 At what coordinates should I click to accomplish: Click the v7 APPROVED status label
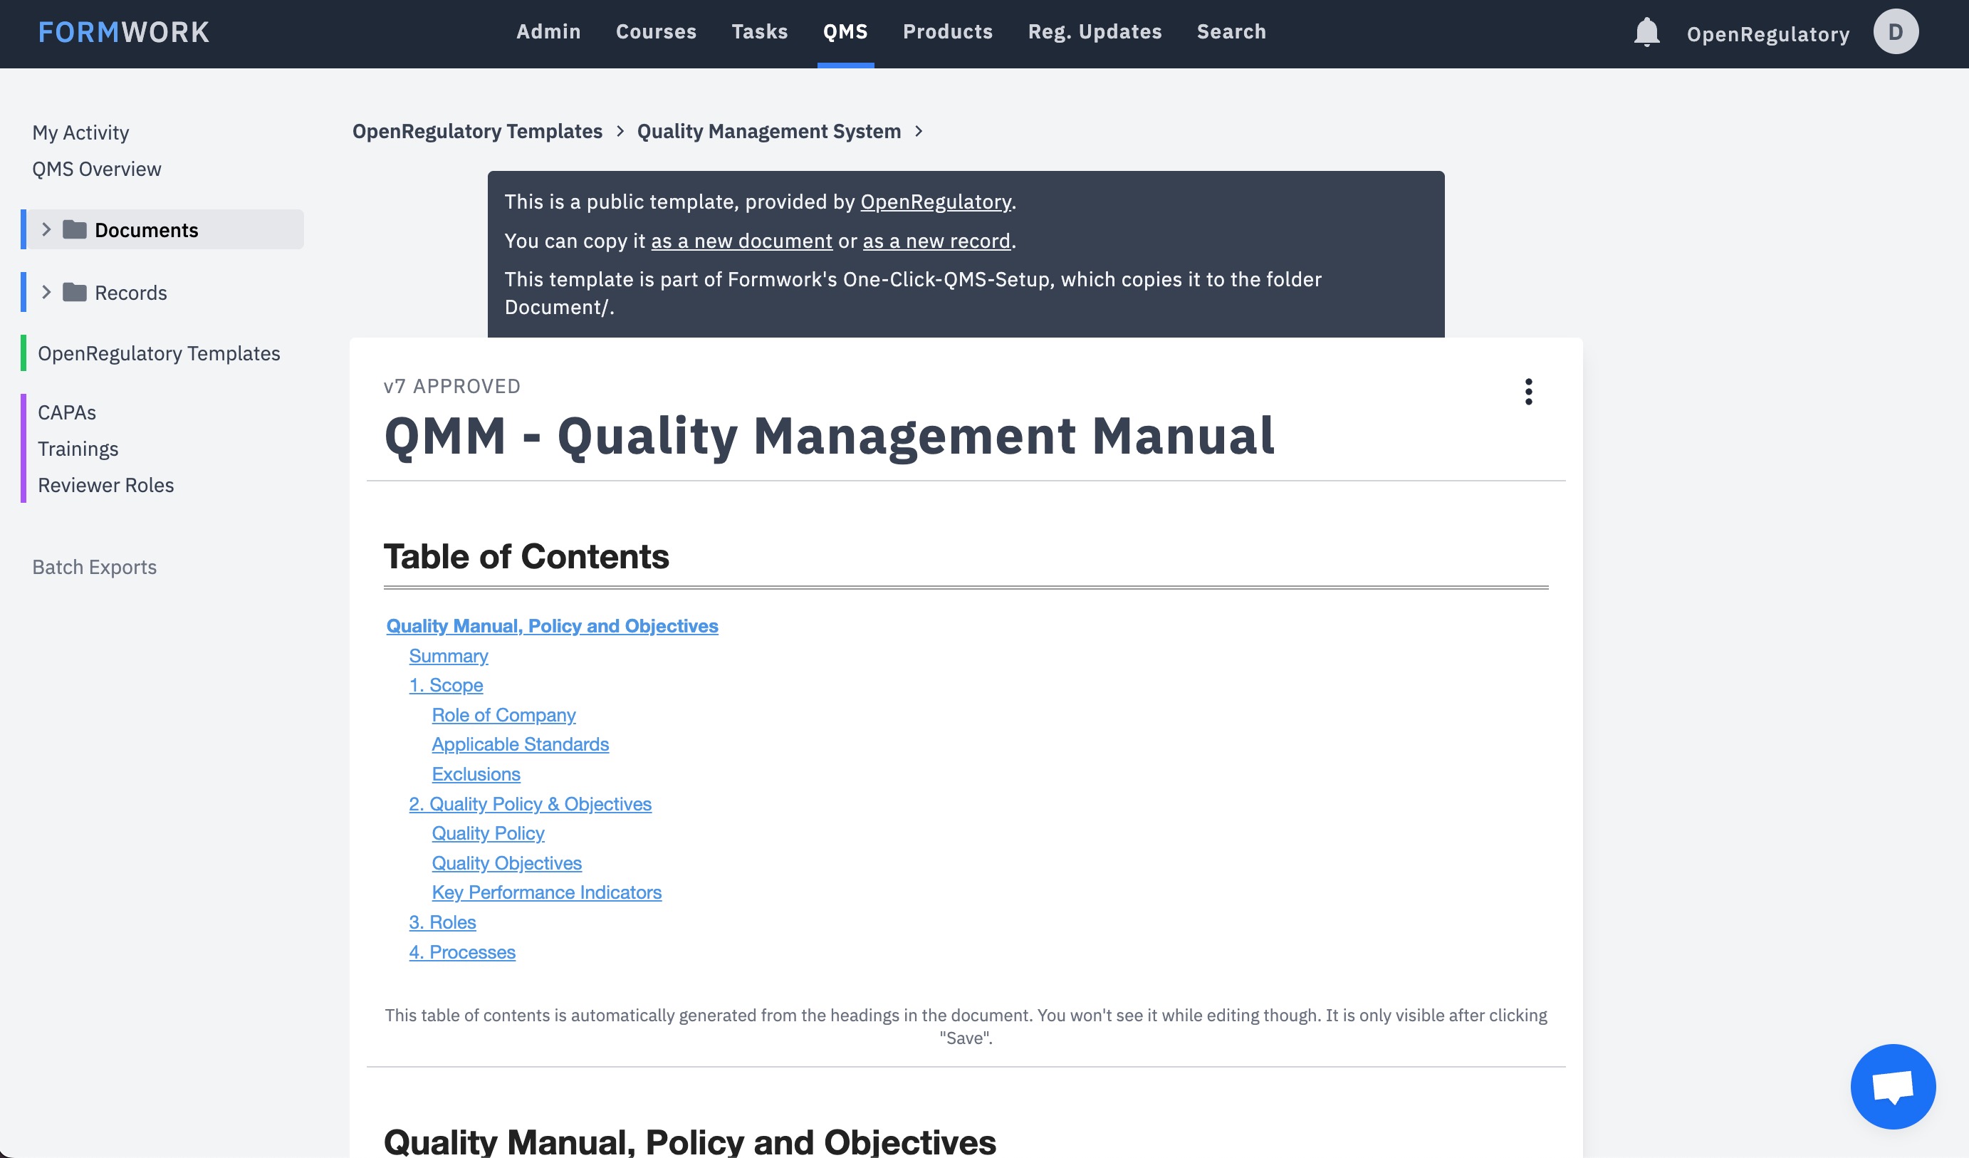[x=451, y=386]
